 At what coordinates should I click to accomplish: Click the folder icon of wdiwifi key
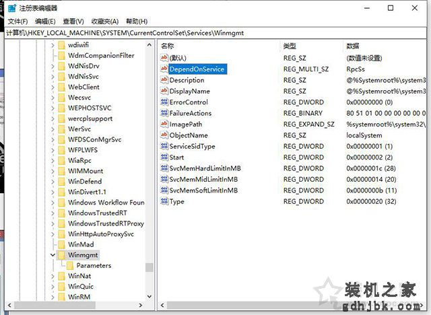pos(61,45)
